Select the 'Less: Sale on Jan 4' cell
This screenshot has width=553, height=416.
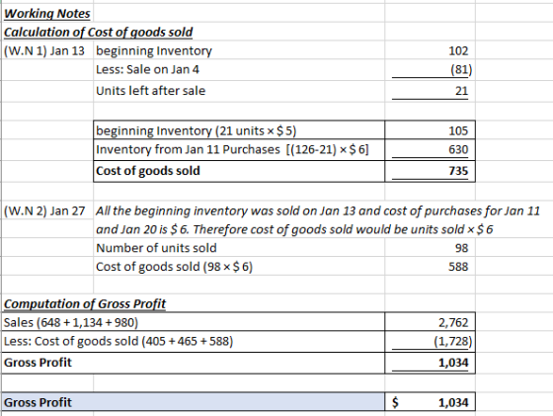(x=147, y=69)
